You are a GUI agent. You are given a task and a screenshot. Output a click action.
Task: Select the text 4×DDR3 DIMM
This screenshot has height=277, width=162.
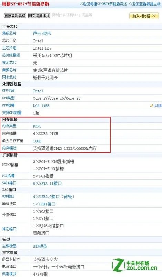click(45, 134)
